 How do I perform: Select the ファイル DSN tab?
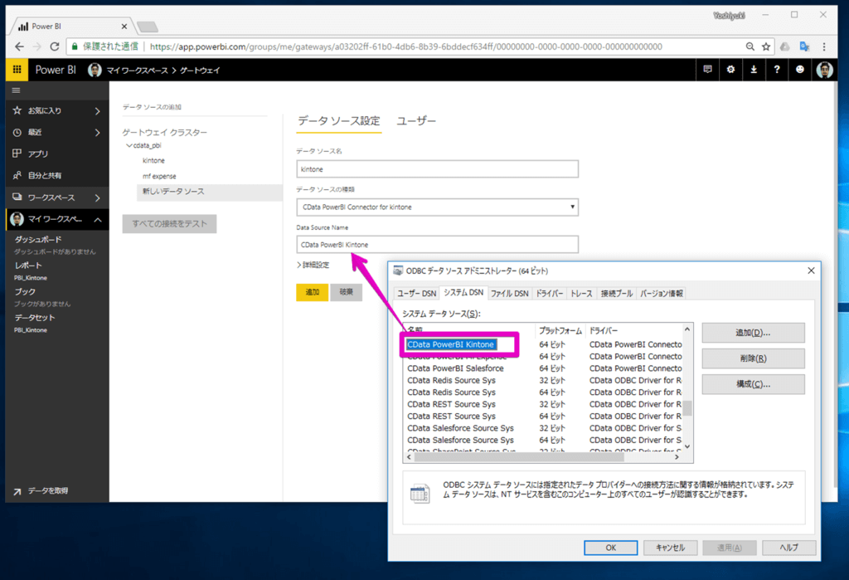pos(510,293)
